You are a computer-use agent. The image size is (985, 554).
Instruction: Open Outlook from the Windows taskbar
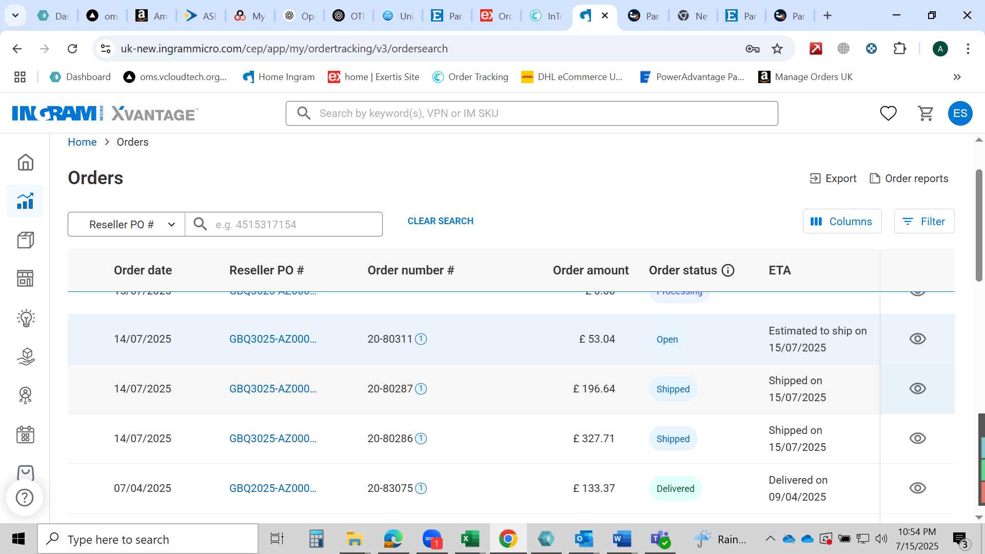point(584,539)
